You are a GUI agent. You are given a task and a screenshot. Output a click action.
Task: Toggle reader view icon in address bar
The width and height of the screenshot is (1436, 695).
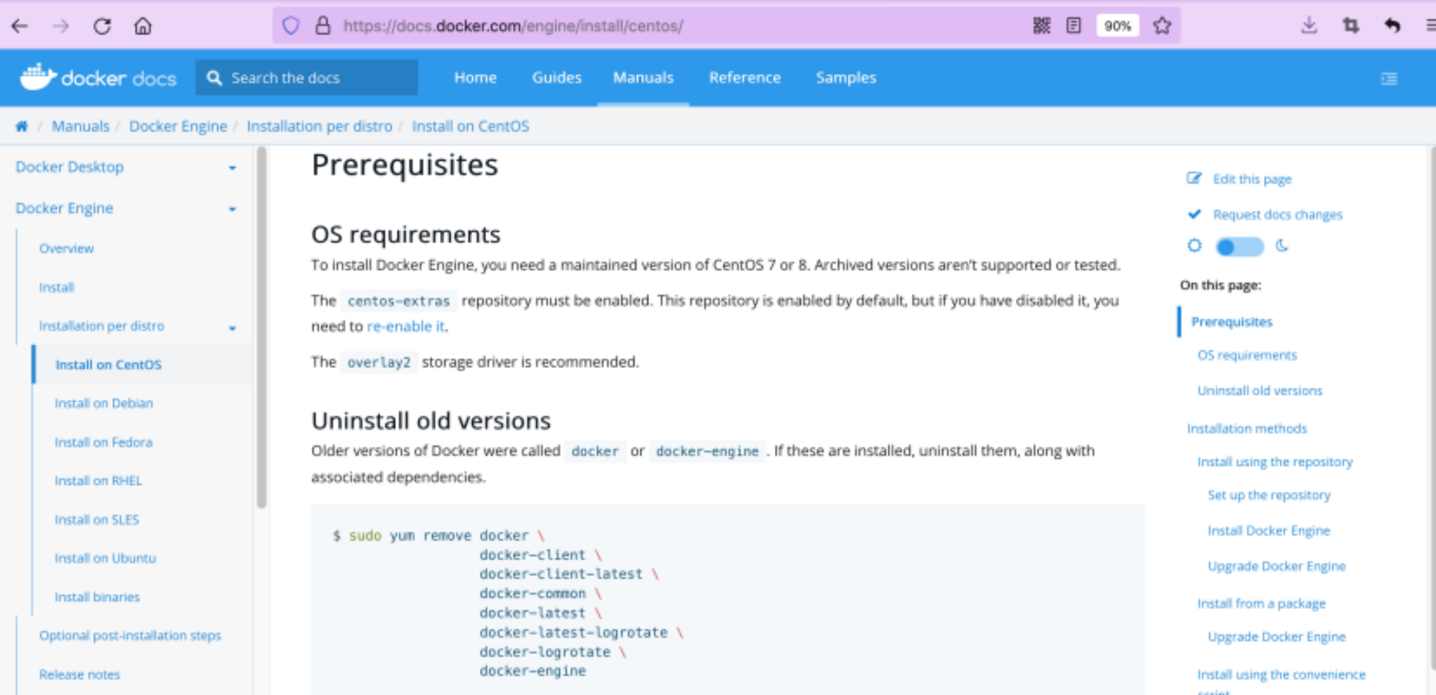pyautogui.click(x=1074, y=26)
